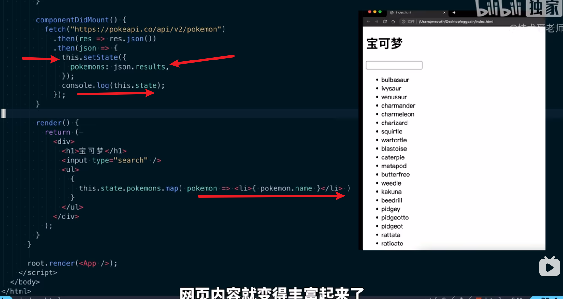Click root.render(<App />) line
The height and width of the screenshot is (299, 563).
[72, 263]
